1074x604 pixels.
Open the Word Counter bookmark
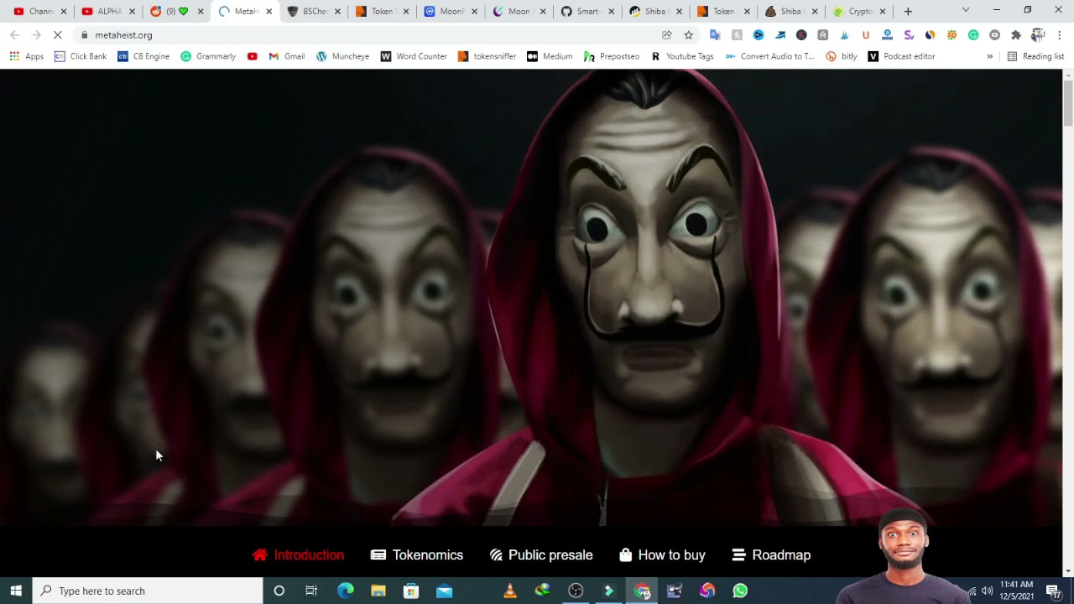pos(414,56)
